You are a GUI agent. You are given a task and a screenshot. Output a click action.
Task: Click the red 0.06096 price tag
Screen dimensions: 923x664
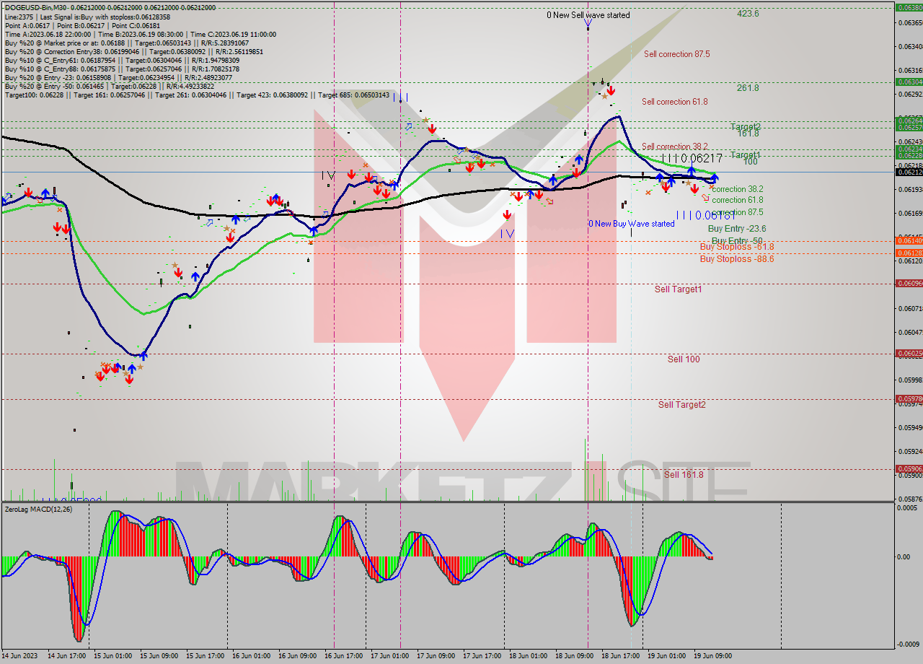[909, 283]
